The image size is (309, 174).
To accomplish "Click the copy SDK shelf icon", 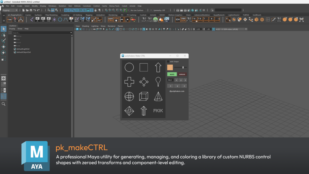I will pyautogui.click(x=183, y=19).
